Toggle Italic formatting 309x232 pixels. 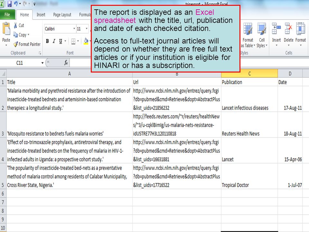(54, 41)
